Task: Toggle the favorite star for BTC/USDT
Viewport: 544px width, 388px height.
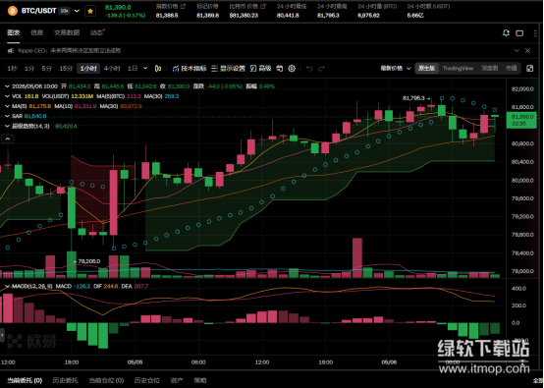Action: point(90,11)
